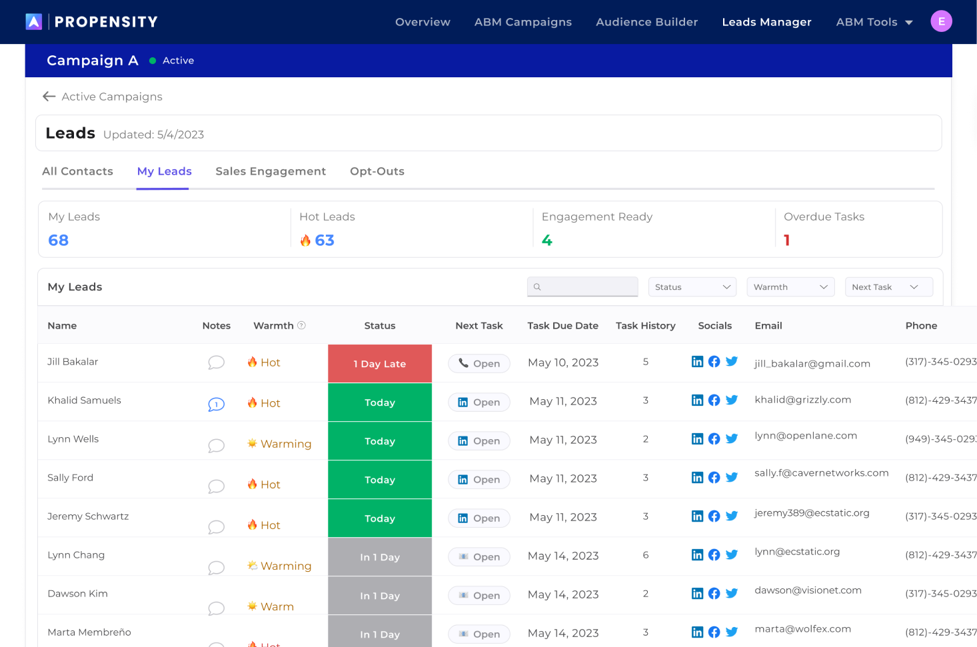Open the user avatar E menu
Screen dimensions: 977x647
pos(941,21)
